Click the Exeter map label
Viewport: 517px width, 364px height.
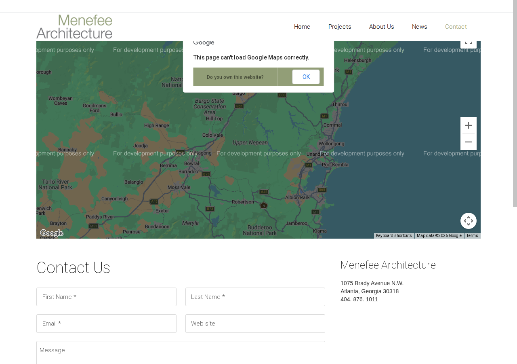tap(162, 211)
